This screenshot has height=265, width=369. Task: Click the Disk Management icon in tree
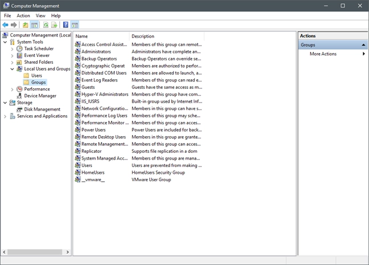point(19,109)
